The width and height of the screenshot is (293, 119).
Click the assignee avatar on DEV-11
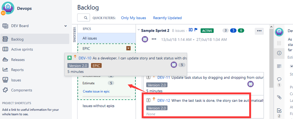[251, 84]
